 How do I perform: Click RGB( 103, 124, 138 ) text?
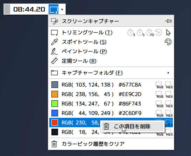(x=87, y=85)
